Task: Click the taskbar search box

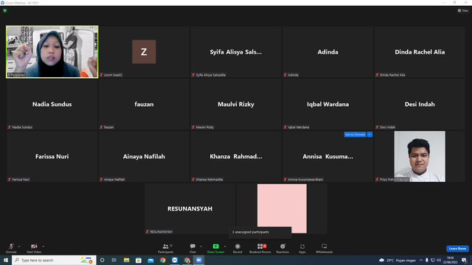Action: pyautogui.click(x=54, y=260)
